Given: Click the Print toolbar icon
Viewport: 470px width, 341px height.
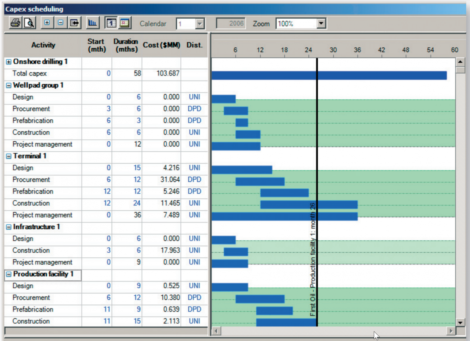Looking at the screenshot, I should point(15,23).
